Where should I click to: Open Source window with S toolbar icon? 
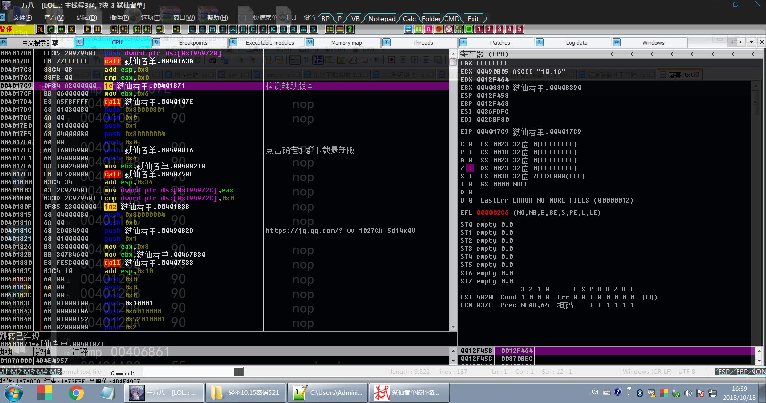coord(313,29)
